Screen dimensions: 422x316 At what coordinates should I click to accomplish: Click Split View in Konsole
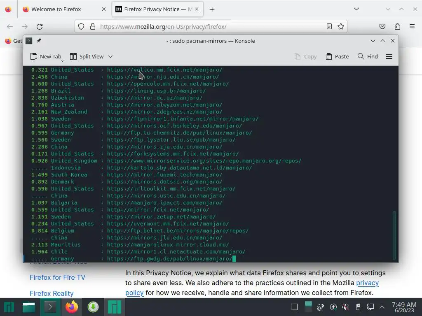(x=87, y=56)
